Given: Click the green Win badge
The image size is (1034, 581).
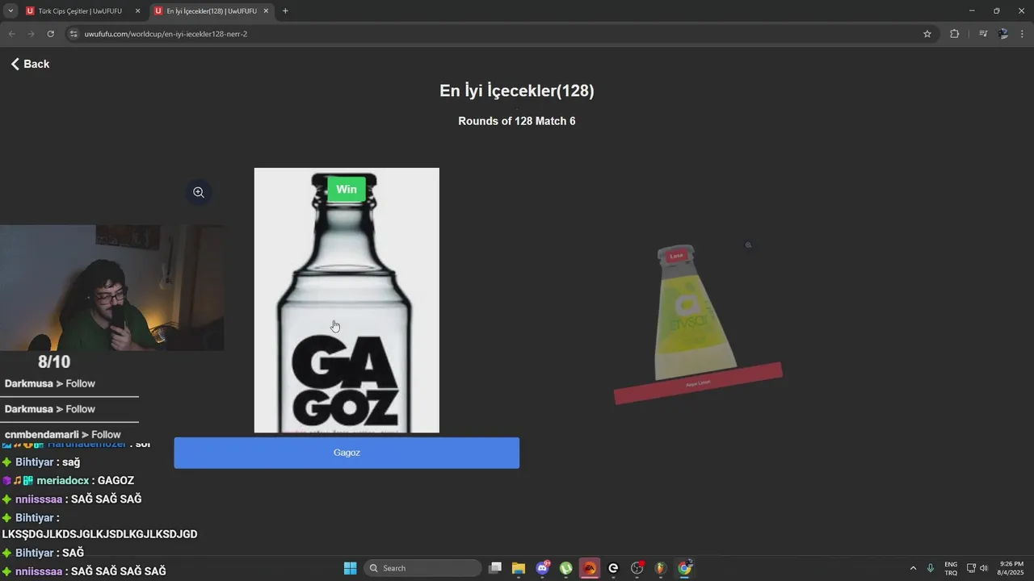Looking at the screenshot, I should (x=347, y=189).
